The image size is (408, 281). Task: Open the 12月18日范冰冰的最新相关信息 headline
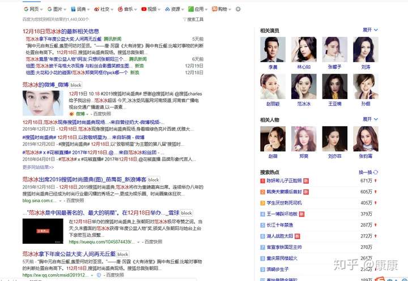click(x=61, y=32)
